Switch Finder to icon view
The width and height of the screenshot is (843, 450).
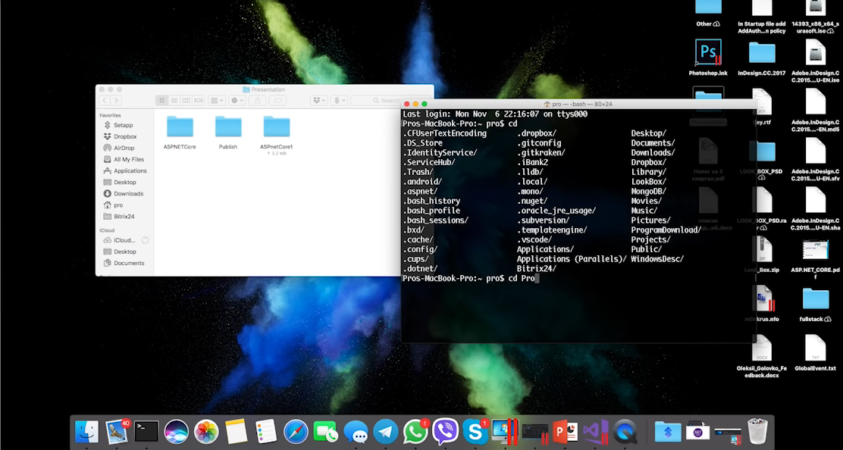[x=161, y=101]
